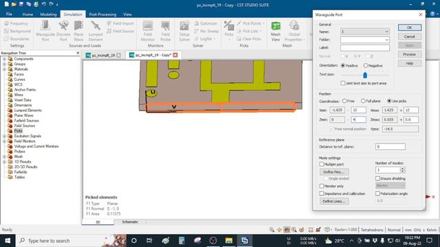Open the Field Monitor tool
The height and width of the screenshot is (247, 440).
pyautogui.click(x=148, y=31)
